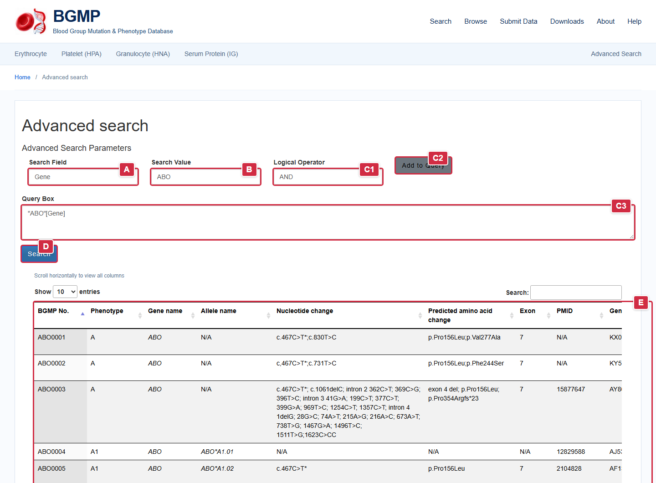Go to Submit Data page
The image size is (656, 483).
pos(518,21)
